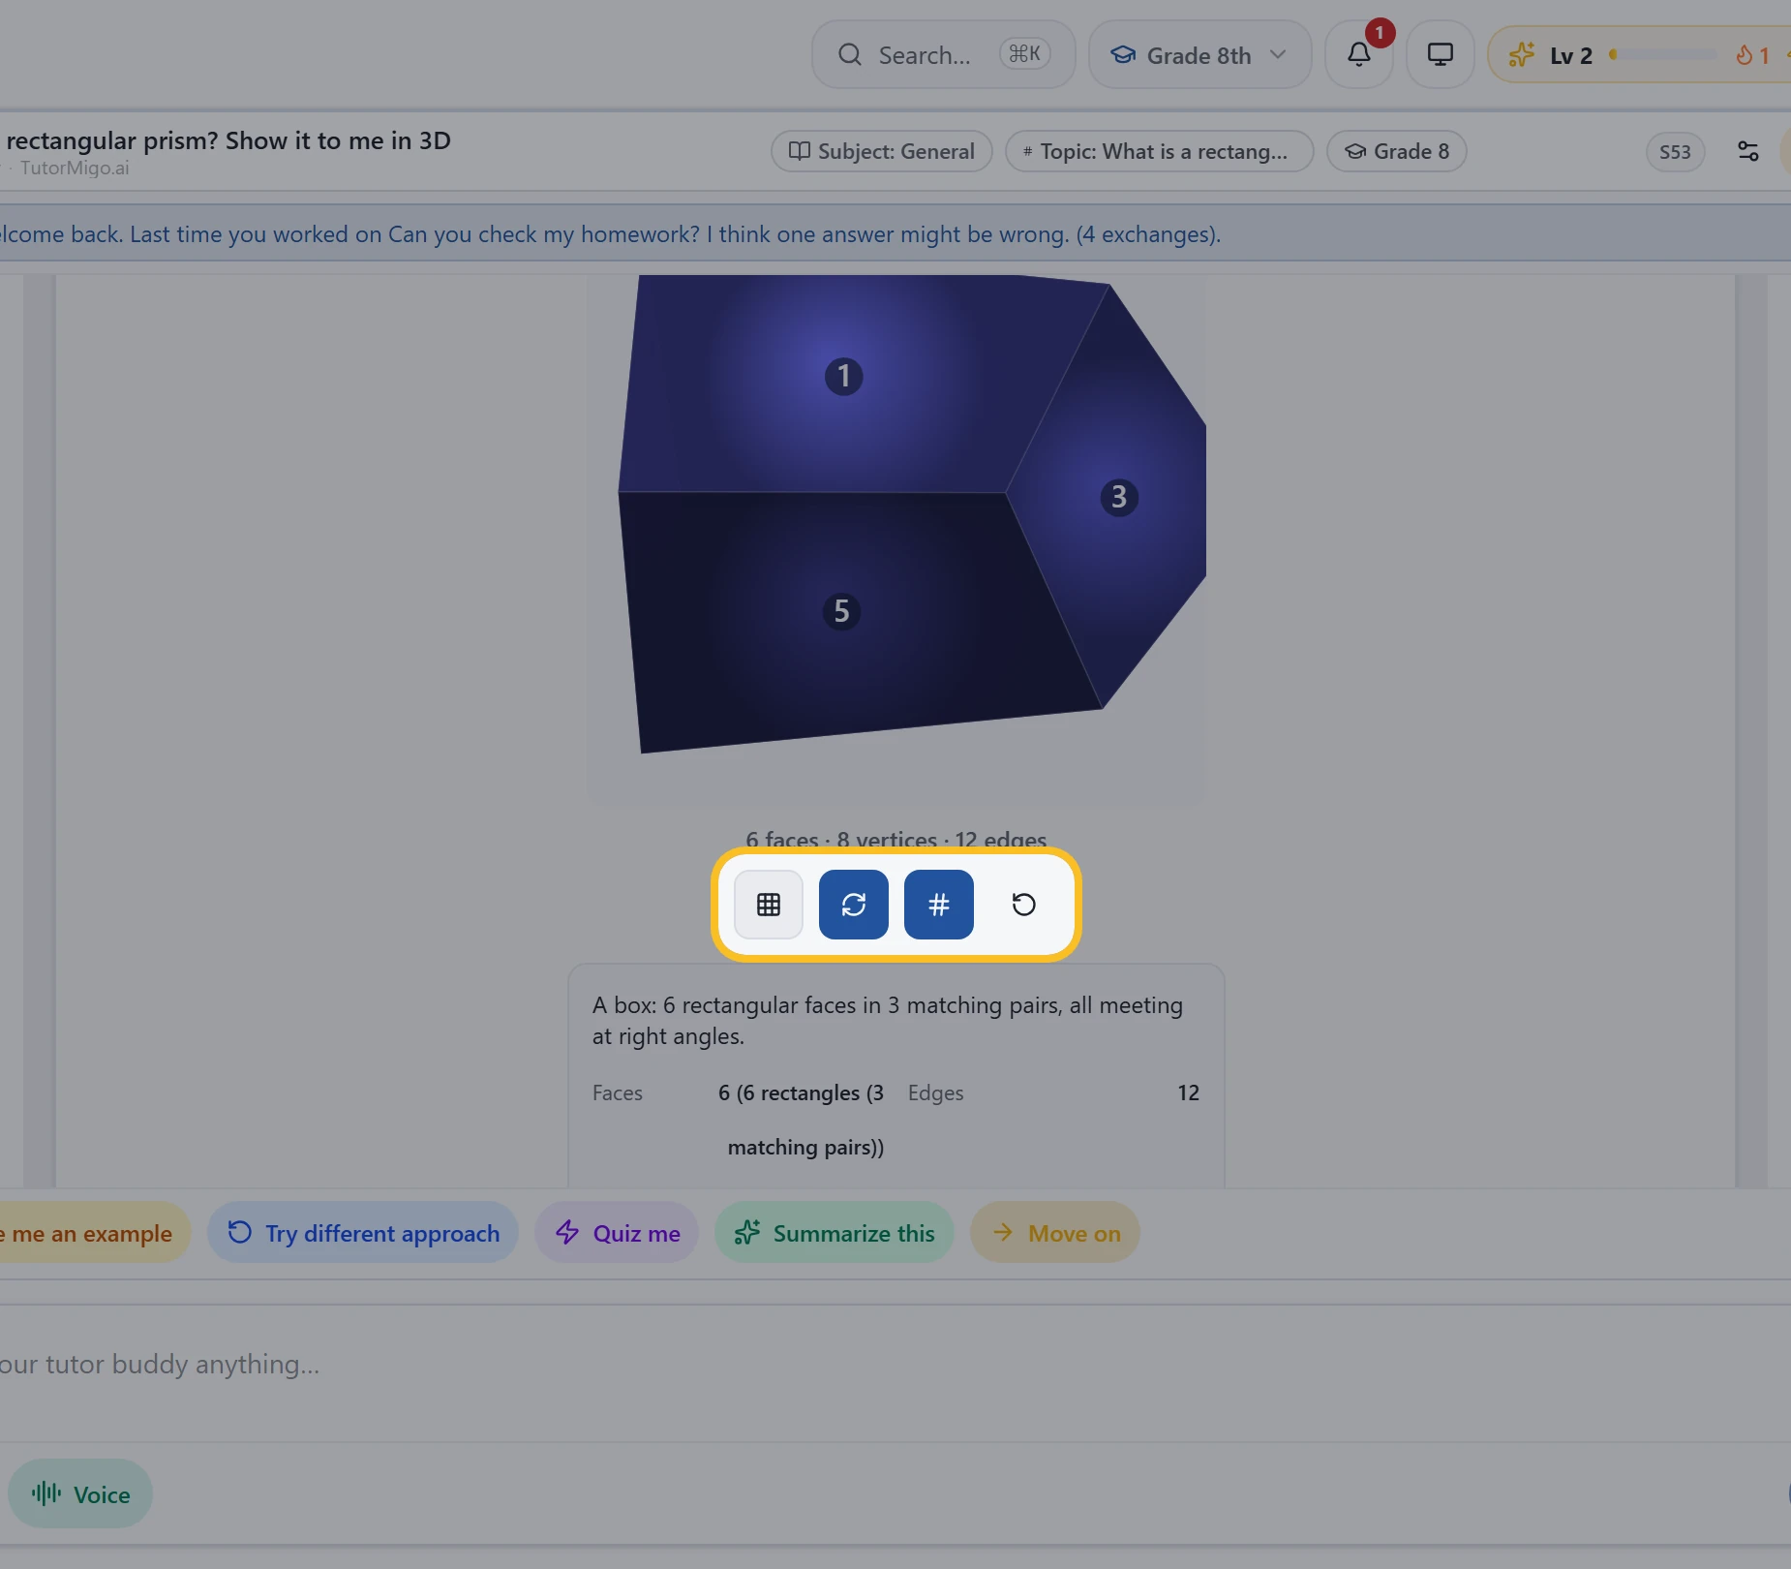Click the Move on suggestion

(1055, 1233)
